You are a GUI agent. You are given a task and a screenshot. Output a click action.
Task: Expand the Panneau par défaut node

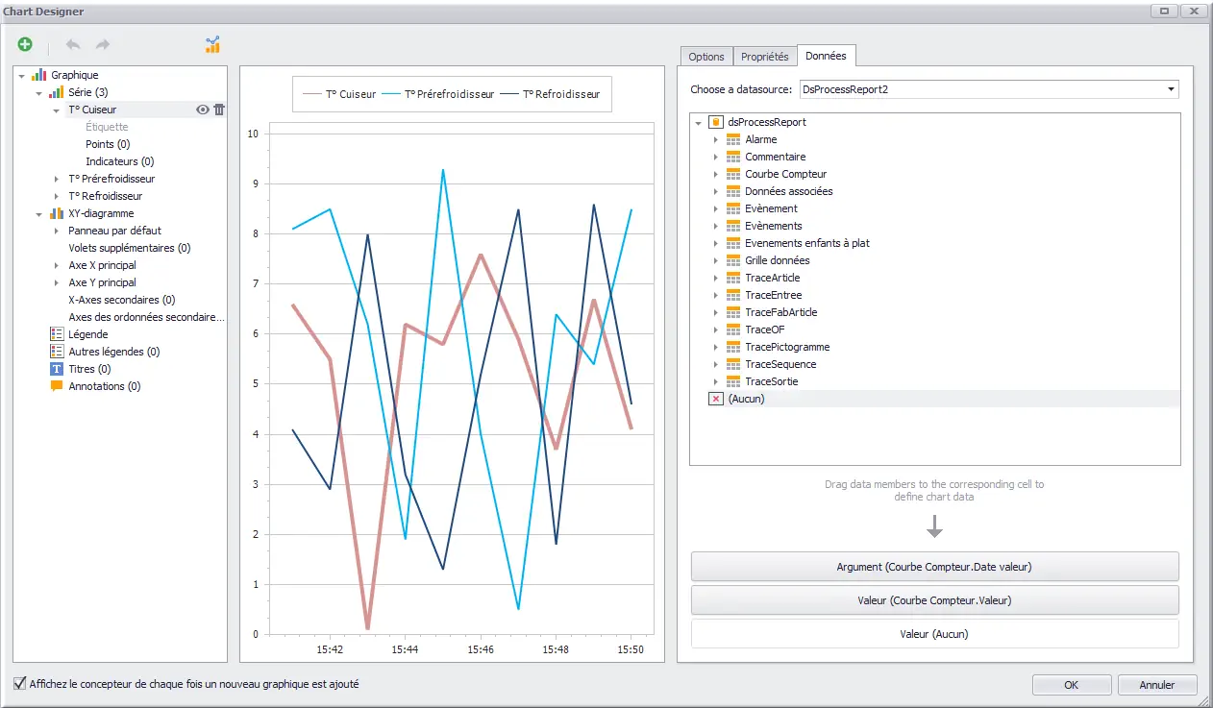[57, 231]
